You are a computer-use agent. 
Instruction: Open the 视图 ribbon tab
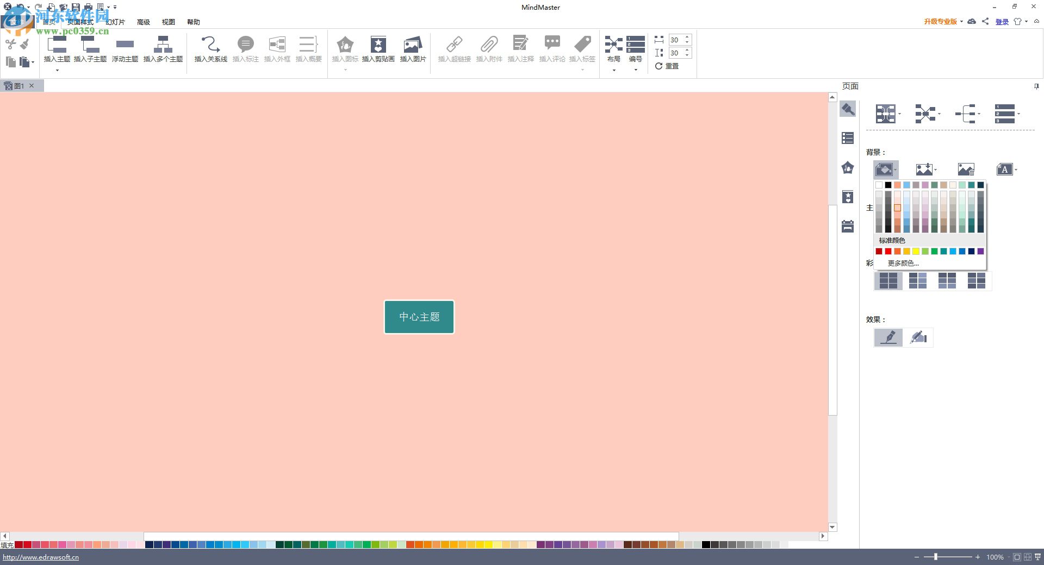click(169, 22)
